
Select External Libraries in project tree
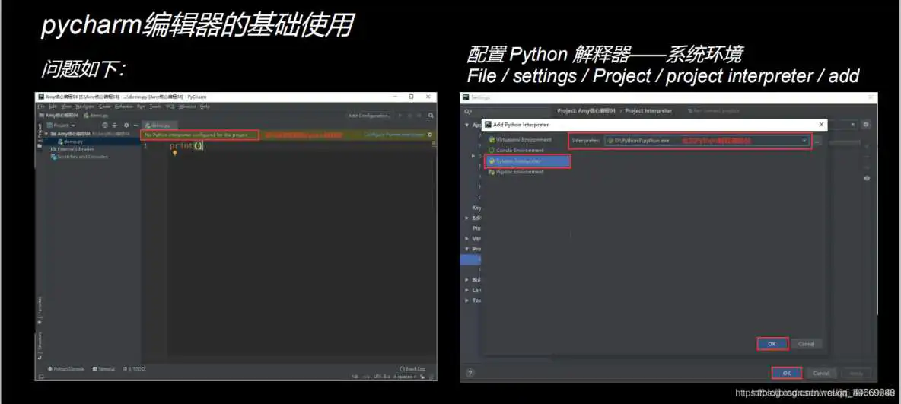click(73, 149)
